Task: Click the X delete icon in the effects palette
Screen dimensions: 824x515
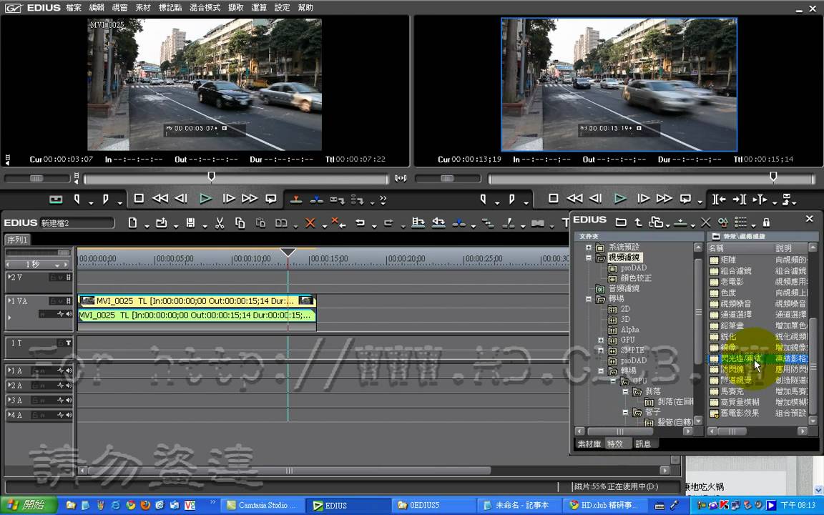Action: point(706,222)
